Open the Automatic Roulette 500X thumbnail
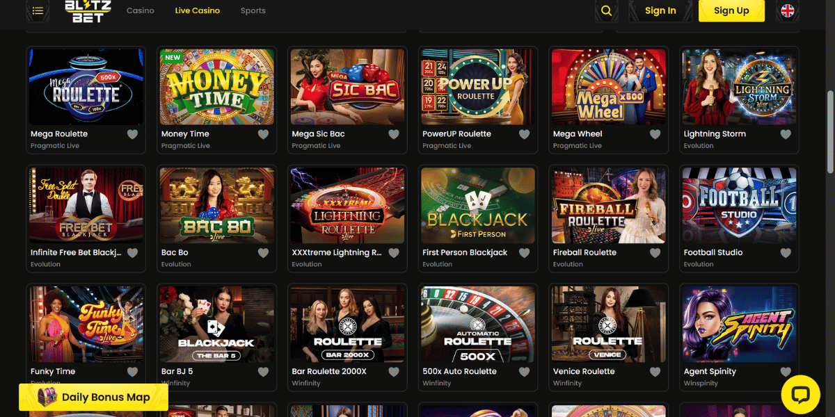This screenshot has width=835, height=417. coord(478,325)
